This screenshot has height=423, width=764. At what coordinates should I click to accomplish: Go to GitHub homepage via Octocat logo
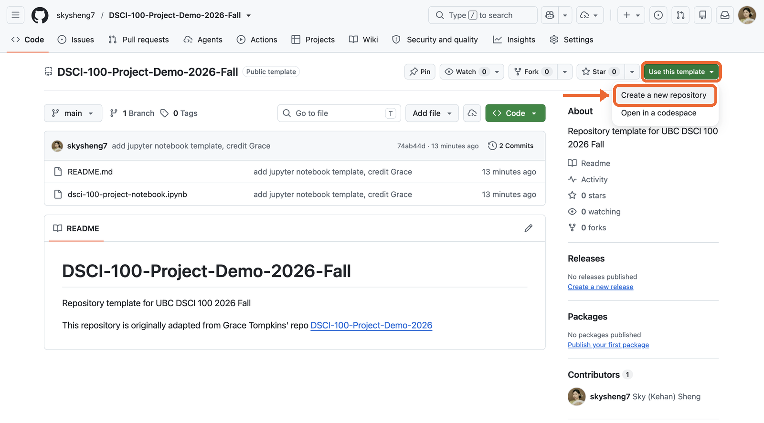(40, 15)
